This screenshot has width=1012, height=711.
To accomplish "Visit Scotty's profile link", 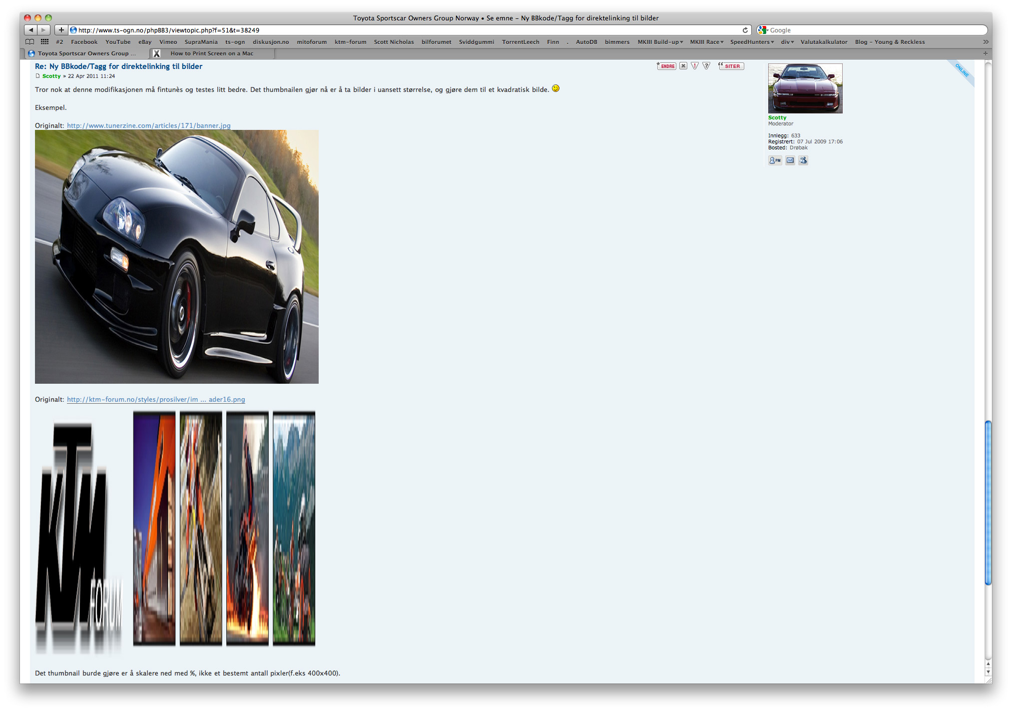I will (51, 76).
